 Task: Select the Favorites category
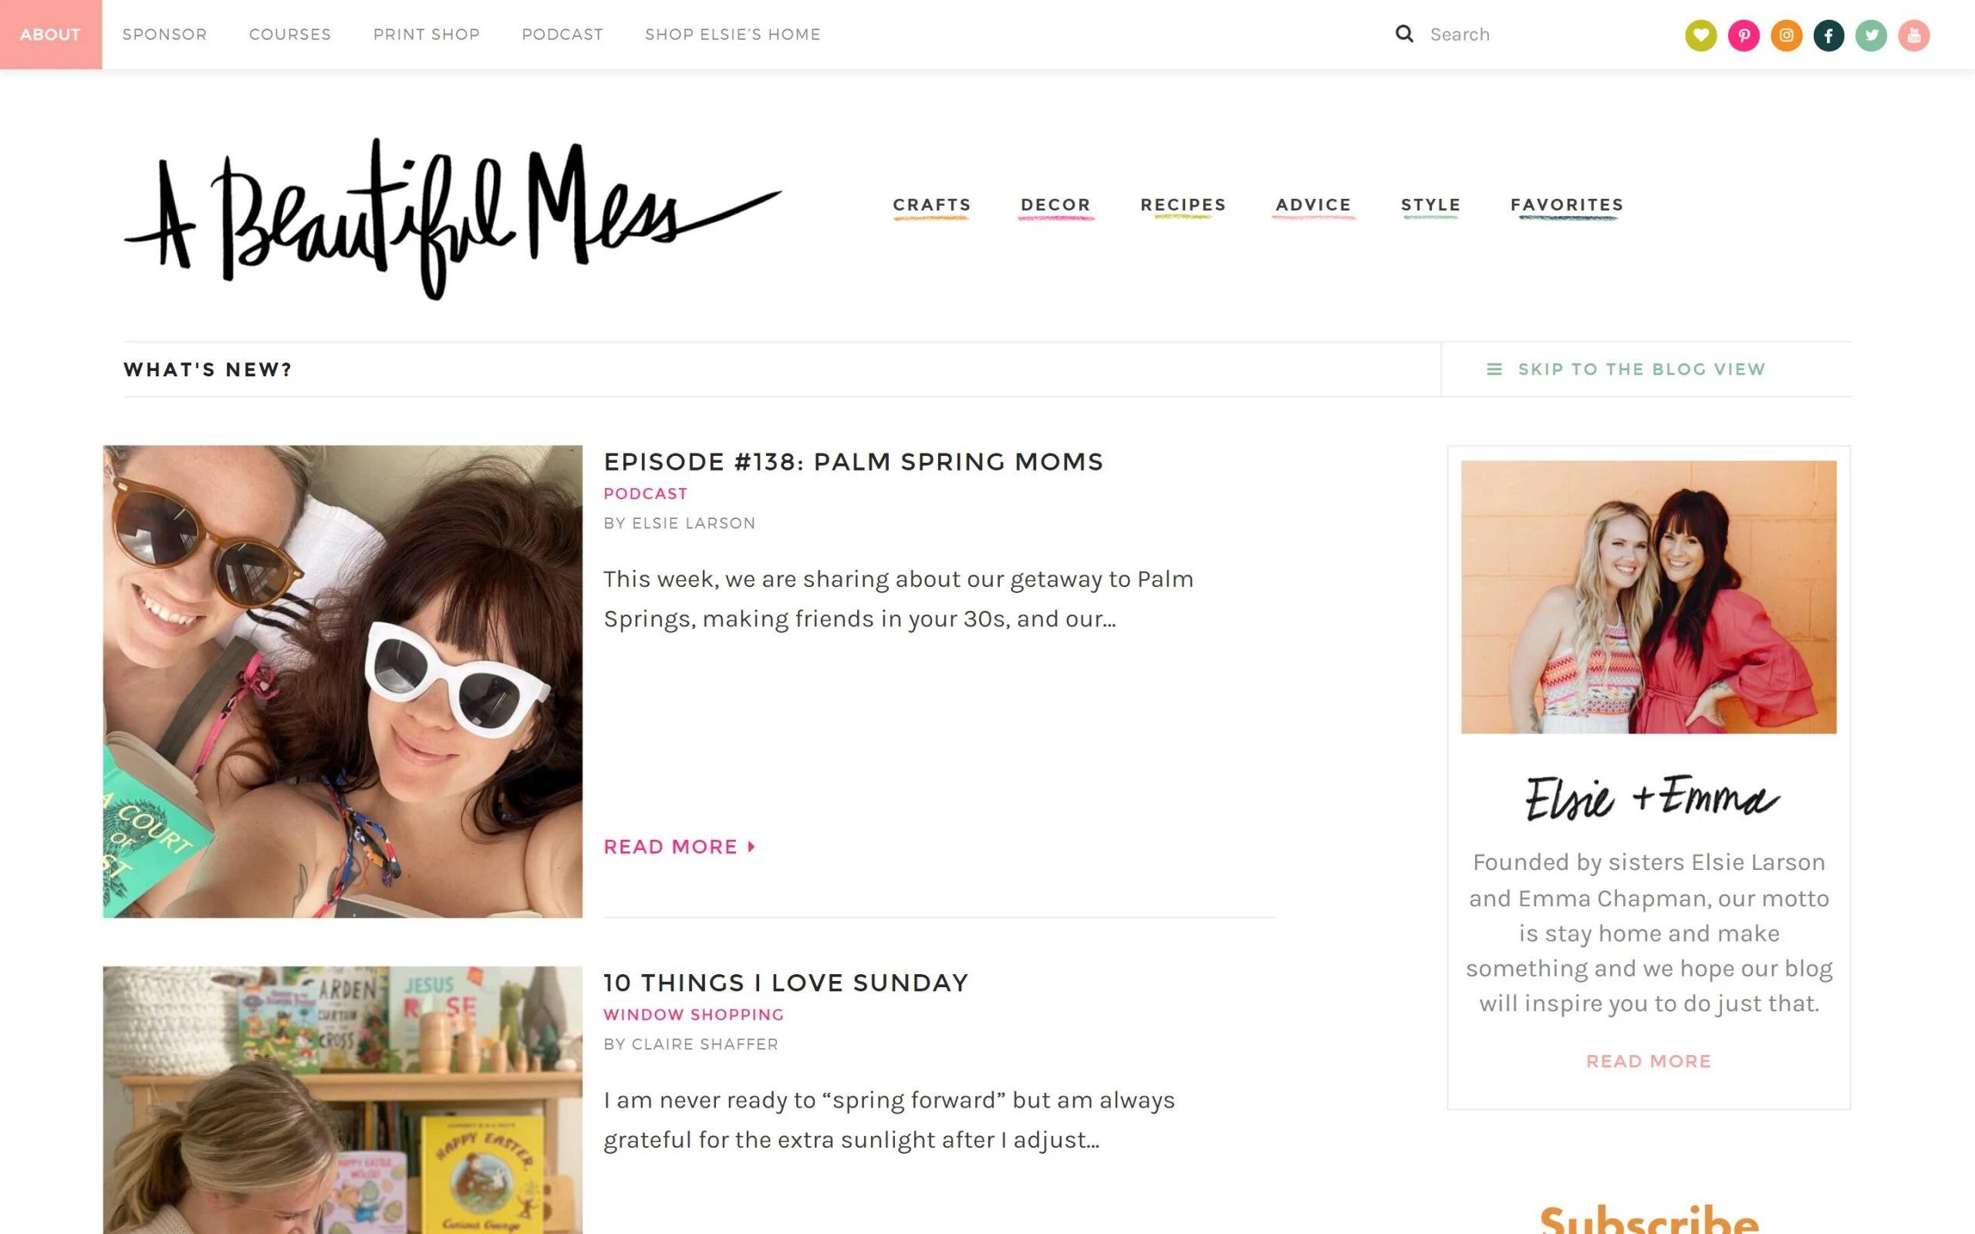tap(1567, 206)
